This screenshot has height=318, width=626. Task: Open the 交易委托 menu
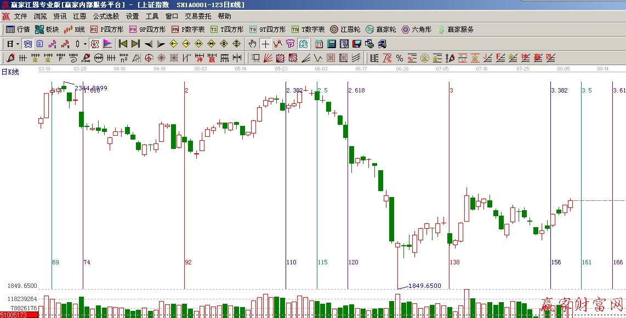[x=197, y=16]
